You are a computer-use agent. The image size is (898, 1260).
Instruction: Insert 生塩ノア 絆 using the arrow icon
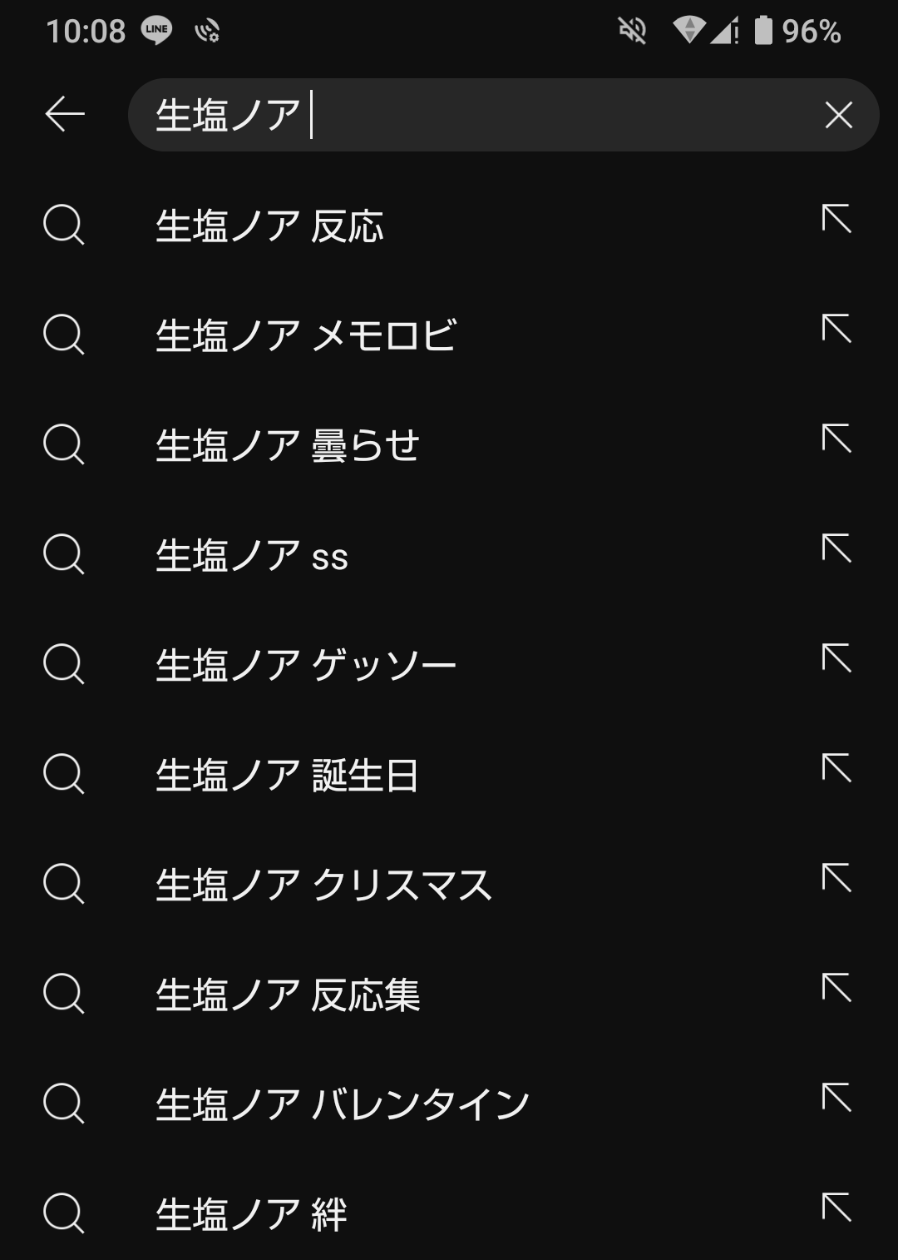tap(836, 1208)
